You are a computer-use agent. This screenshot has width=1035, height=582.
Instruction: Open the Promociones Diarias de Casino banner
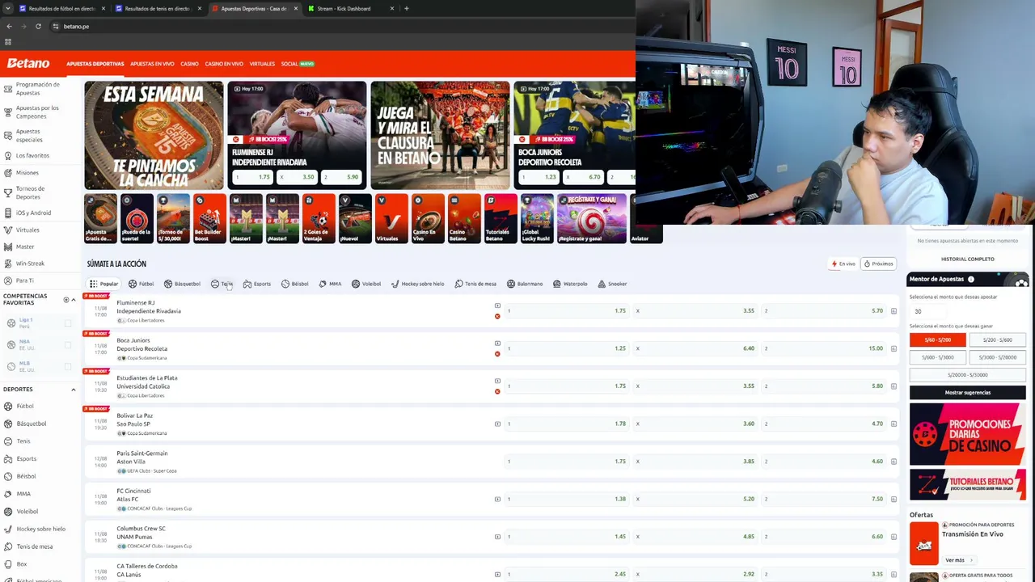tap(968, 434)
